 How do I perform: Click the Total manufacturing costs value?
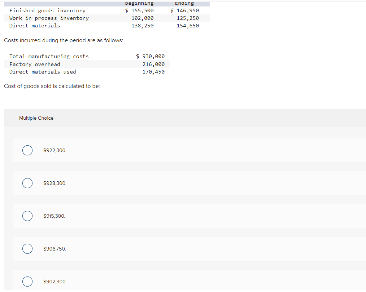point(150,56)
